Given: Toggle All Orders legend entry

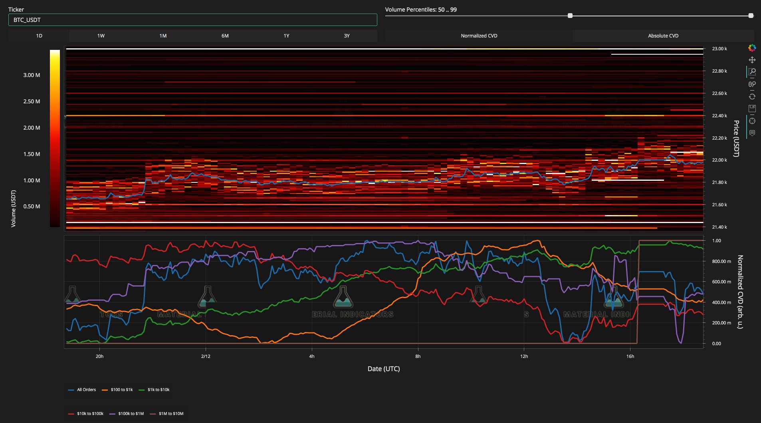Looking at the screenshot, I should tap(82, 390).
